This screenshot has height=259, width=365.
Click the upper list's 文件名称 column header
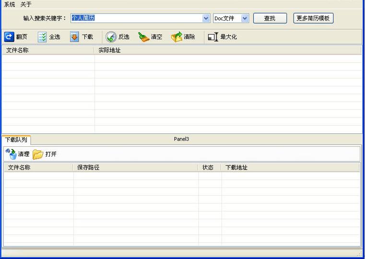[x=48, y=50]
